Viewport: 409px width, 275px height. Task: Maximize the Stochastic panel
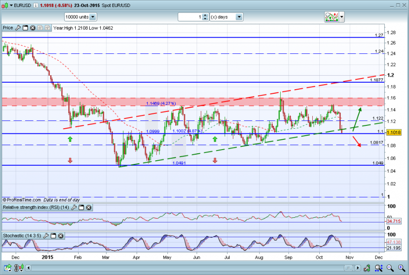click(x=53, y=236)
